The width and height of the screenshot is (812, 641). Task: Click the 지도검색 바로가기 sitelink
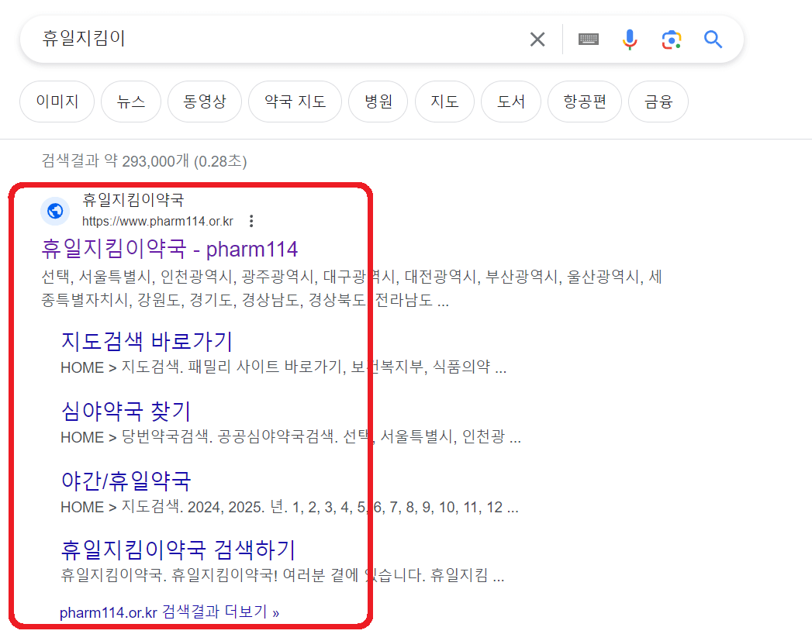pyautogui.click(x=146, y=341)
